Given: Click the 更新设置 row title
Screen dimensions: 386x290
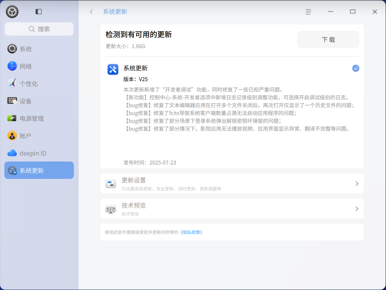Looking at the screenshot, I should (134, 180).
